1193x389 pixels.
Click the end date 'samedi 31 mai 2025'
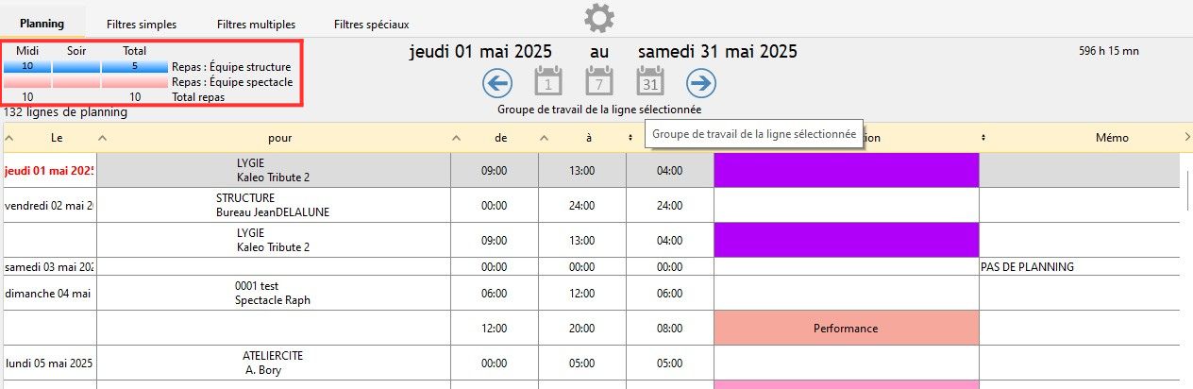tap(717, 52)
